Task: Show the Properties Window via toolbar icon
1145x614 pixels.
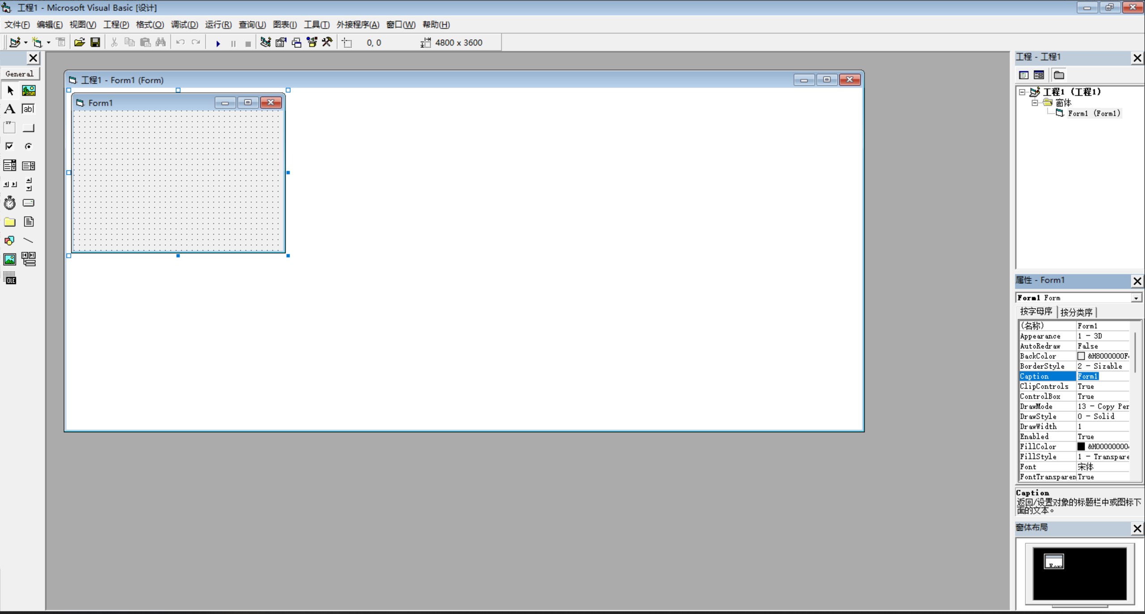Action: (x=281, y=42)
